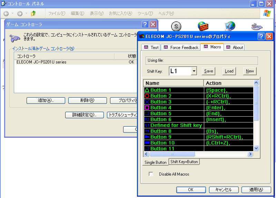The width and height of the screenshot is (276, 198).
Task: Switch to the Test tab
Action: [x=151, y=48]
